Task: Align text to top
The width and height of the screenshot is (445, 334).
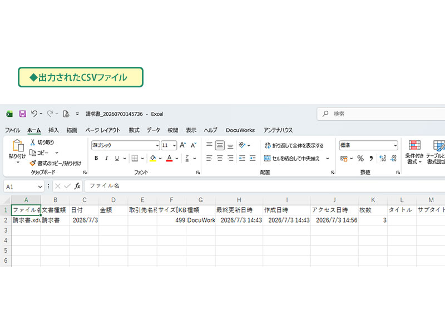Action: pos(209,145)
